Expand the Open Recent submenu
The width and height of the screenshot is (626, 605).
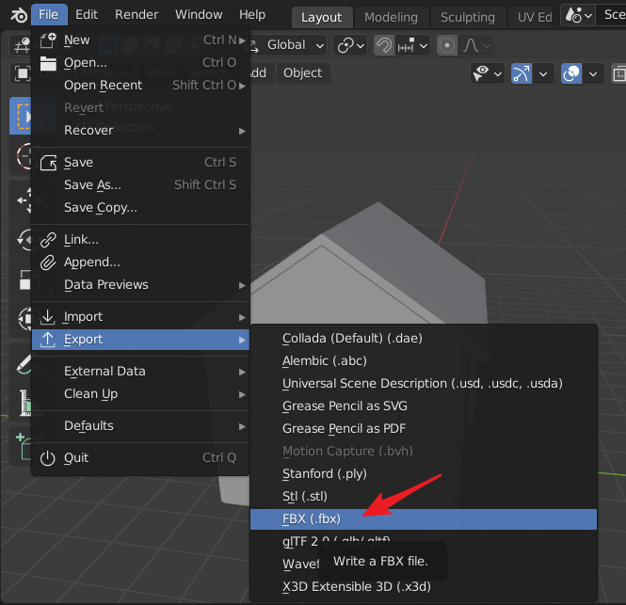click(x=141, y=86)
